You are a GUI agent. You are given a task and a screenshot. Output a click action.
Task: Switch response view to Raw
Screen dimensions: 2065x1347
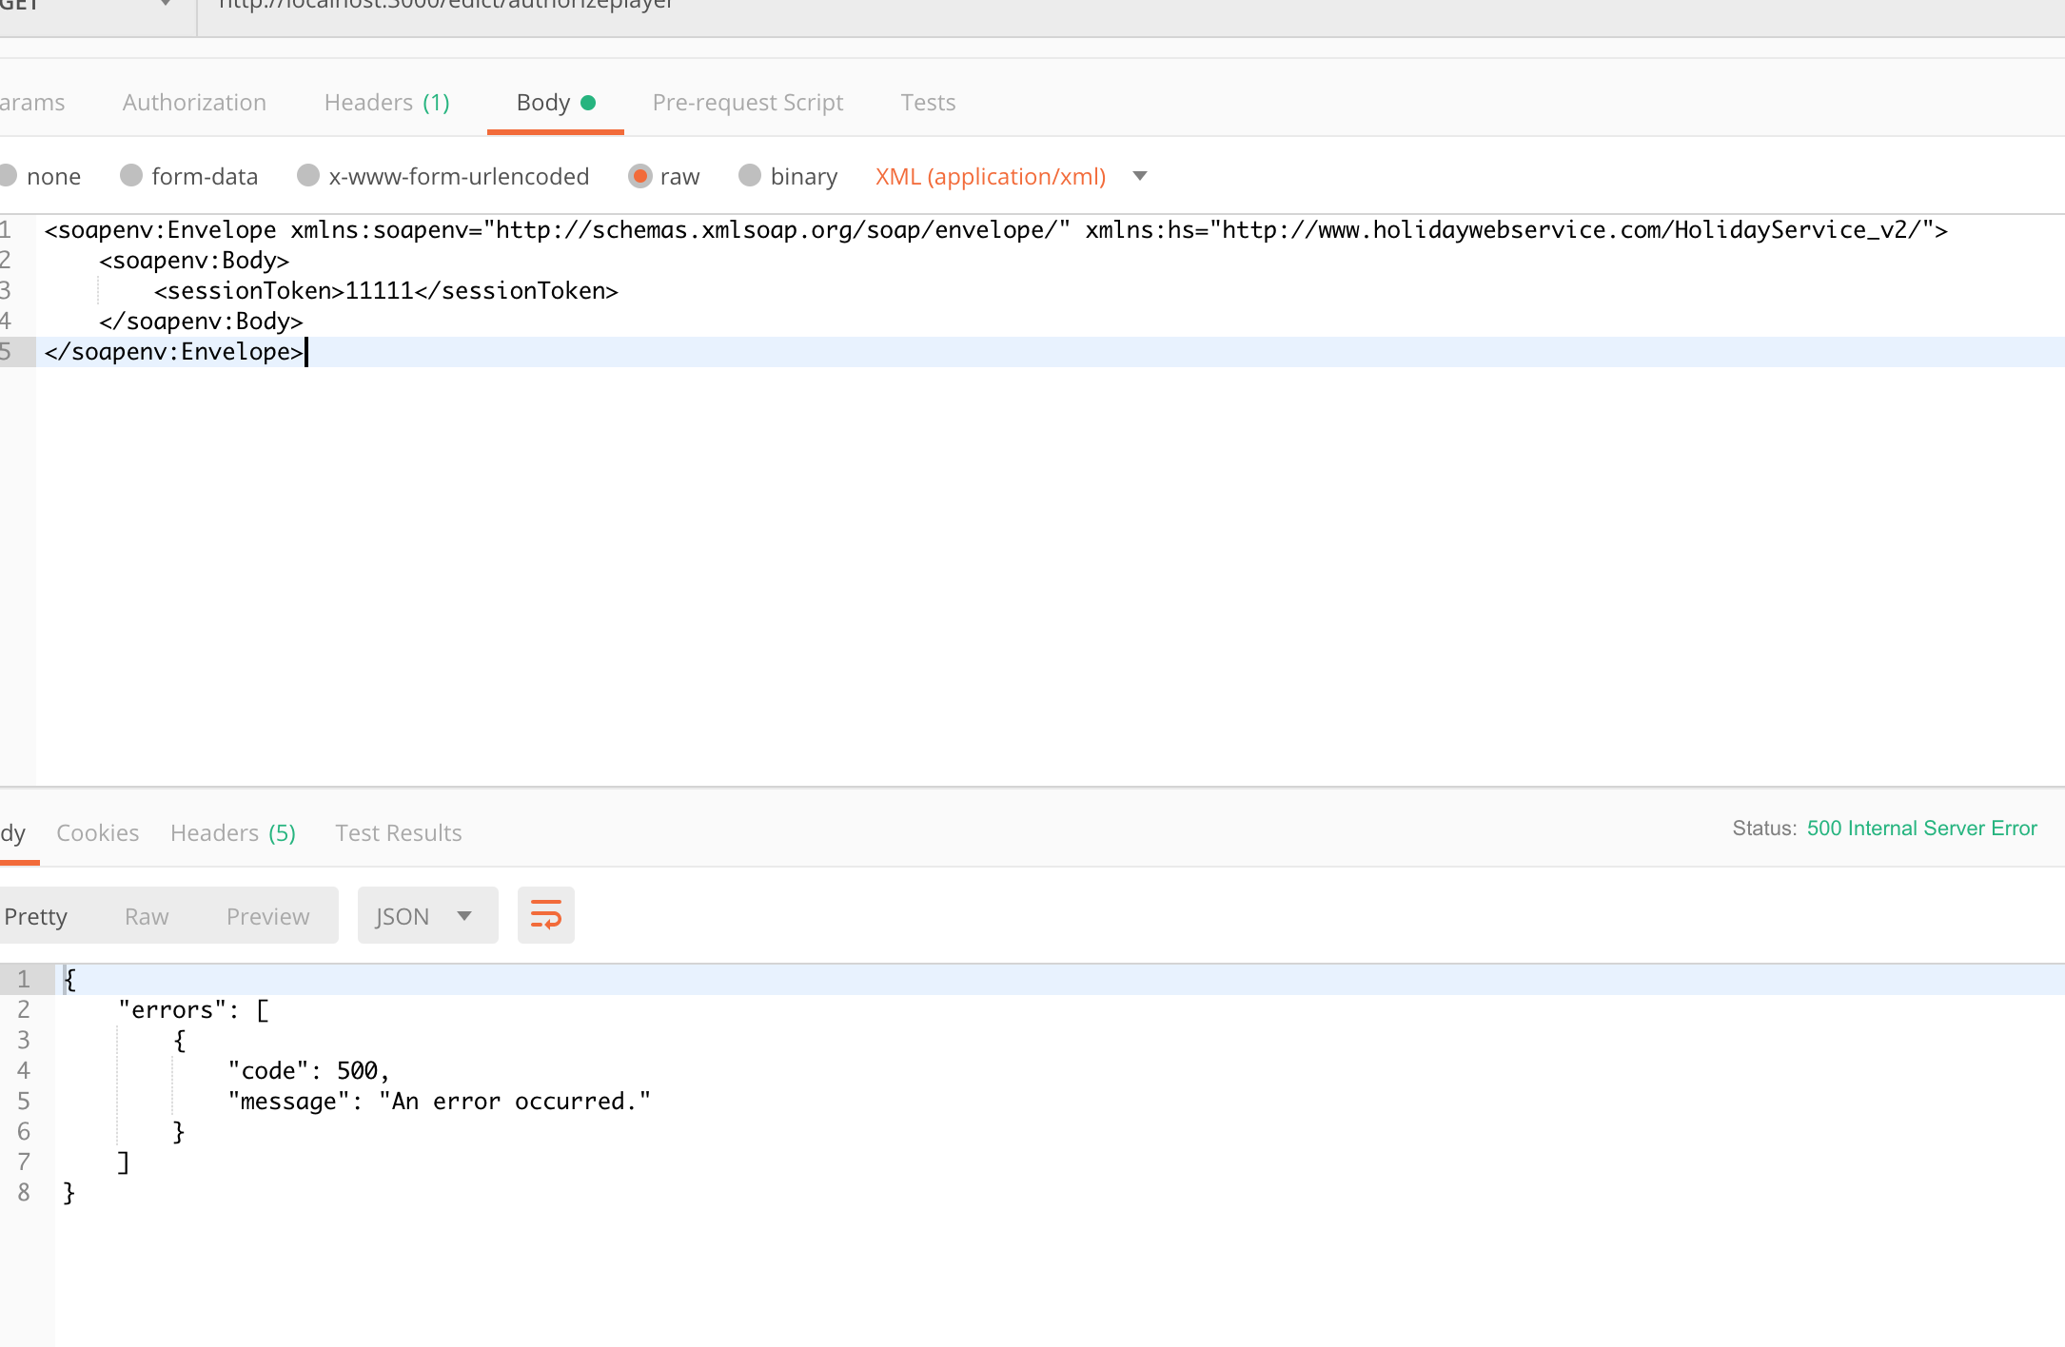(146, 915)
